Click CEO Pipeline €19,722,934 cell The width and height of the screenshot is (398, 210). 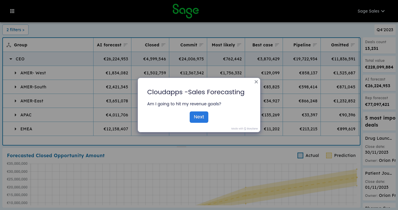tap(302, 59)
